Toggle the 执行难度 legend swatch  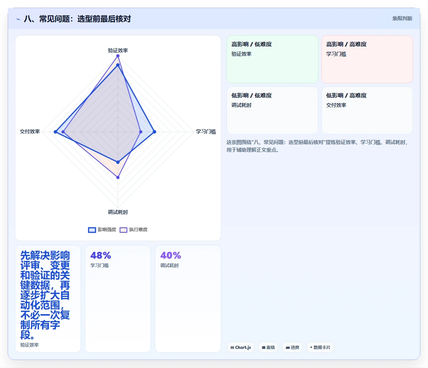point(123,230)
